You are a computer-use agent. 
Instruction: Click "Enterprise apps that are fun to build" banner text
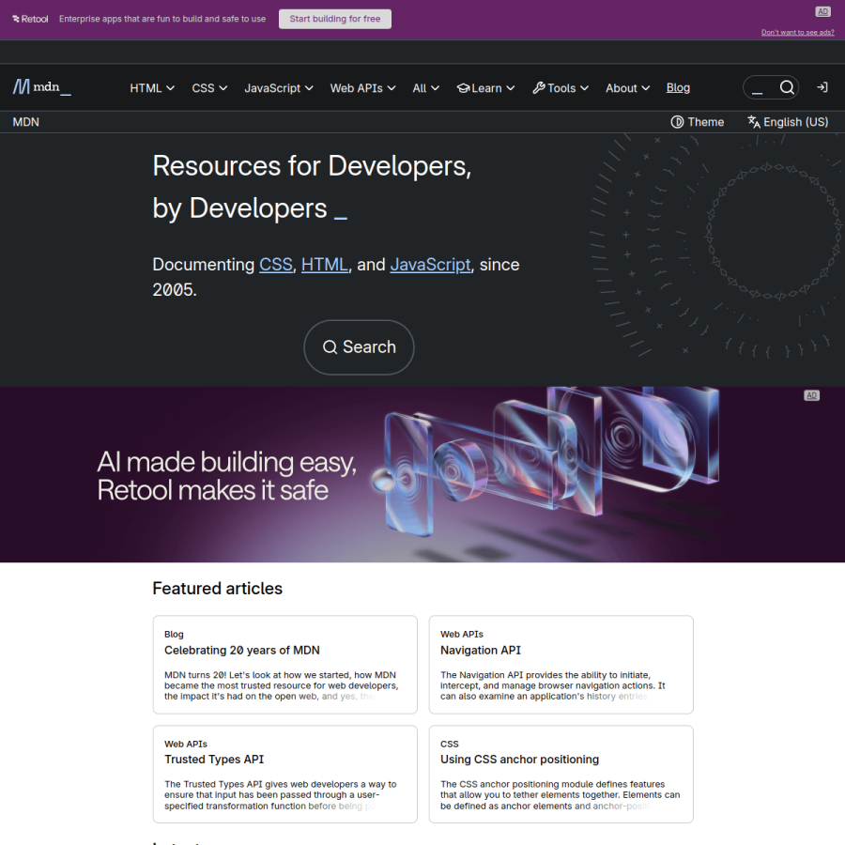pyautogui.click(x=162, y=19)
